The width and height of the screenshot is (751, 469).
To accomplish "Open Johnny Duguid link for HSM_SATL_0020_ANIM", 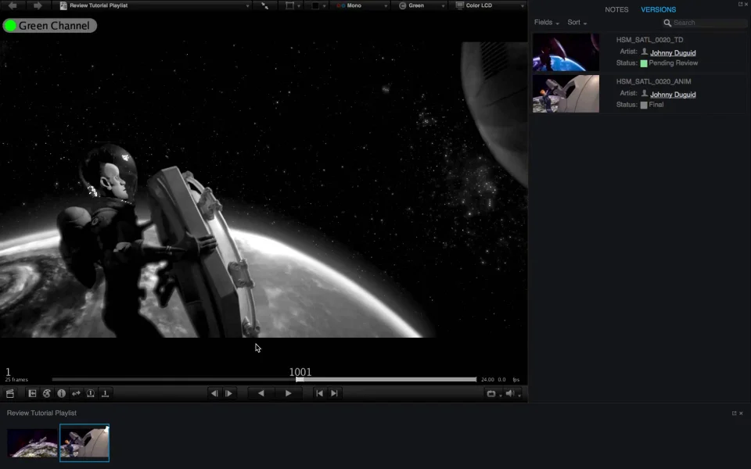I will click(673, 95).
